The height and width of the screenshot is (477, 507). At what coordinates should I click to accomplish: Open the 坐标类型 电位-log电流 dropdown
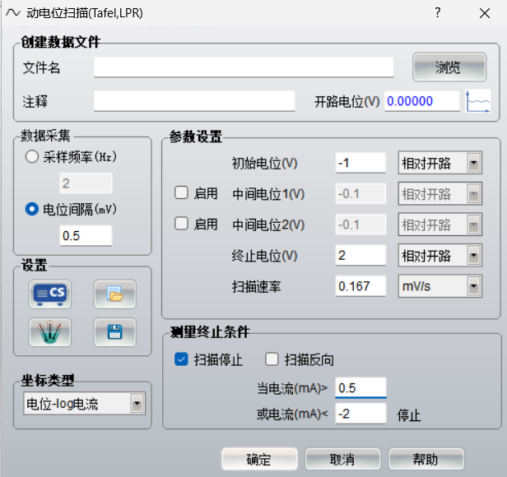click(x=85, y=403)
